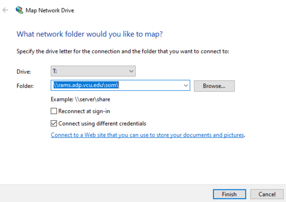Click the 'Specify the drive letter' instruction text
The image size is (286, 202).
click(x=123, y=51)
